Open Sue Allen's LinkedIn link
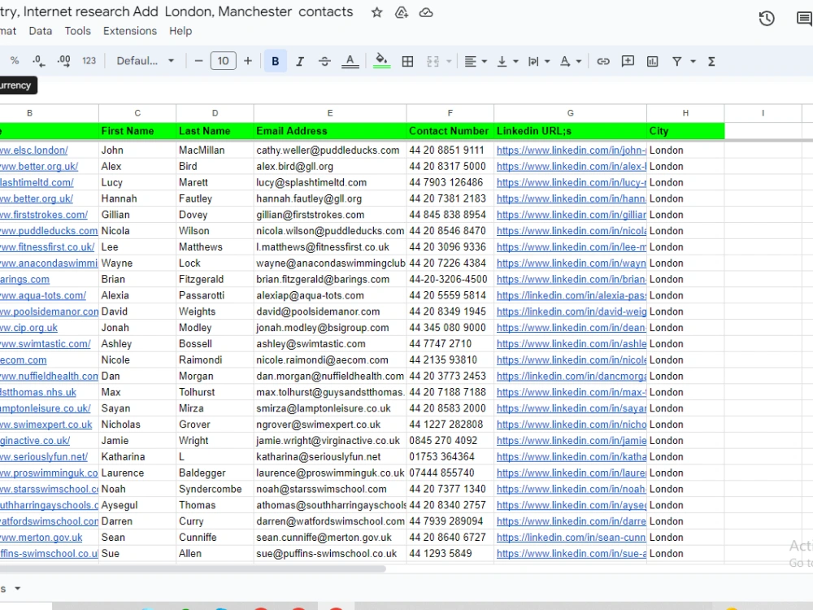 click(571, 553)
